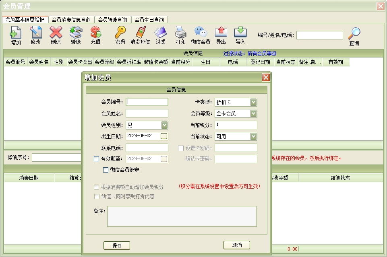Click the 充值 (recharge) icon
387x257 pixels.
pyautogui.click(x=95, y=33)
